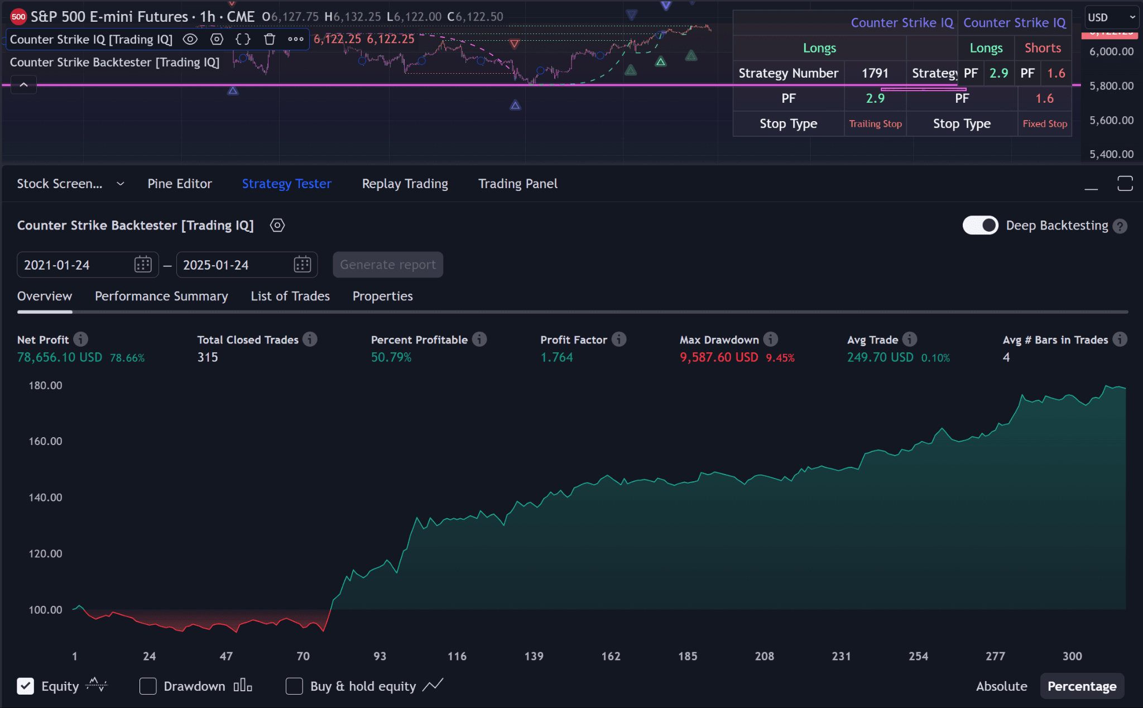Click the Profit Factor value 1.764
The width and height of the screenshot is (1143, 708).
556,357
